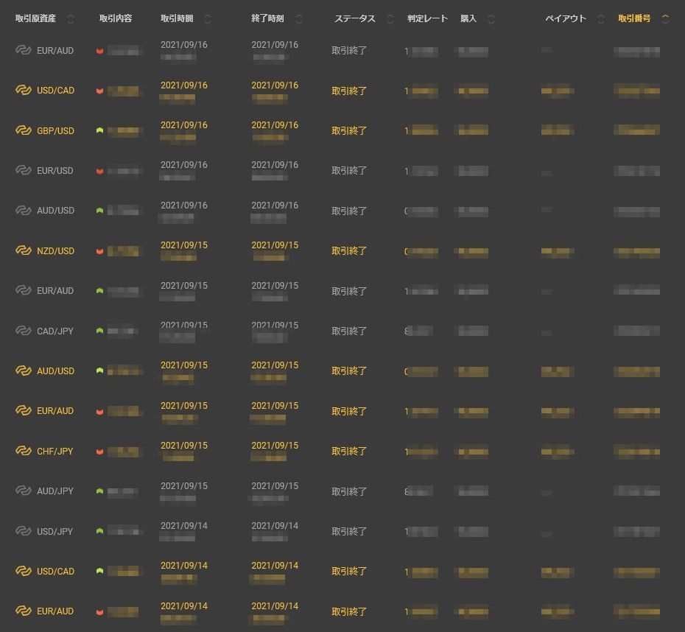Click the gray link icon beside CAD/JPY

coord(24,331)
